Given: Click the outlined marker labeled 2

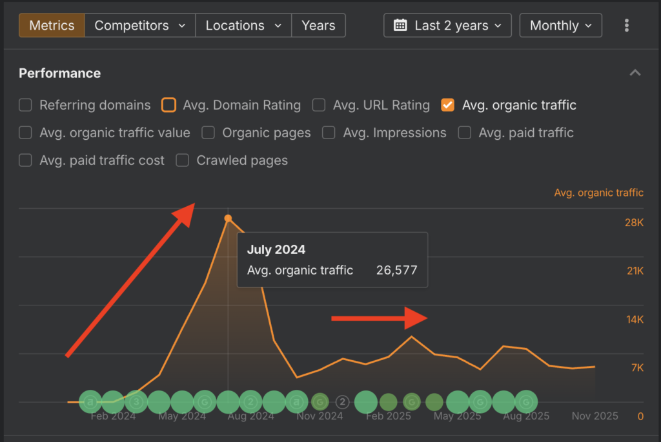Looking at the screenshot, I should pyautogui.click(x=343, y=402).
